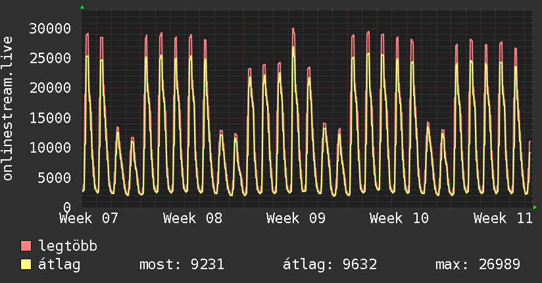Click the 5000 y-axis label
Image resolution: width=542 pixels, height=283 pixels.
click(55, 178)
